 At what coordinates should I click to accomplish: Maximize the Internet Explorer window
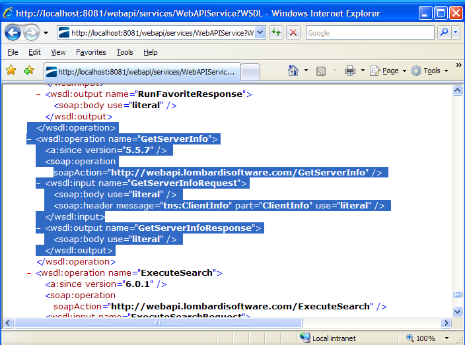pos(441,13)
